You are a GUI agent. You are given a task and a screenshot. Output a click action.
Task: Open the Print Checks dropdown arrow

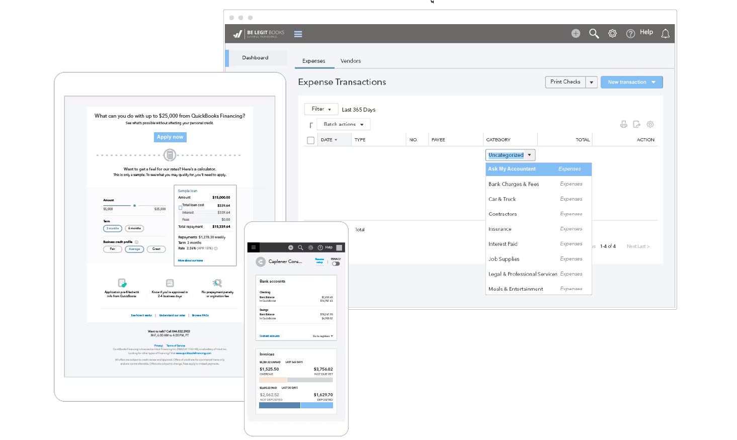click(592, 82)
